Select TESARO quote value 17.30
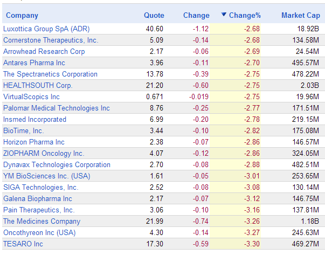The width and height of the screenshot is (325, 255). (x=155, y=244)
